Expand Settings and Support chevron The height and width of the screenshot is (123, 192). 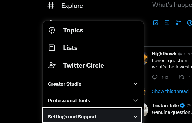(x=135, y=117)
